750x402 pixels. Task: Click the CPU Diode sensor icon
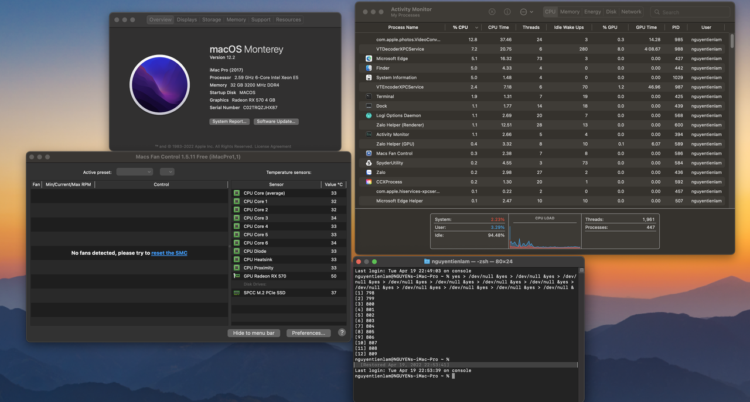coord(237,251)
